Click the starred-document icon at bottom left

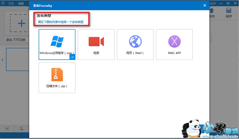tap(21, 129)
